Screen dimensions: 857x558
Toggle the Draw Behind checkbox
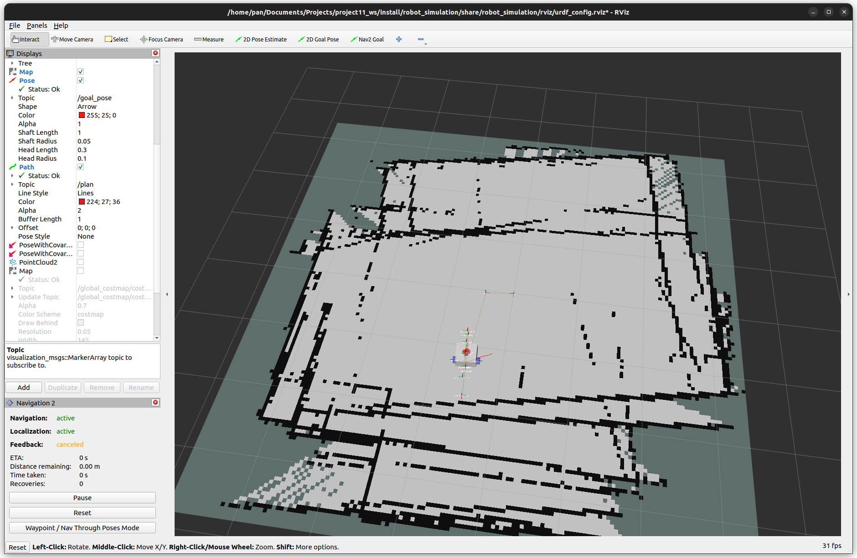pos(81,323)
